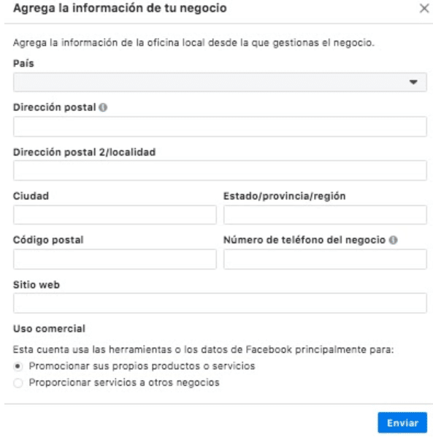The image size is (433, 437).
Task: Click the Sitio web label
Action: coord(37,285)
